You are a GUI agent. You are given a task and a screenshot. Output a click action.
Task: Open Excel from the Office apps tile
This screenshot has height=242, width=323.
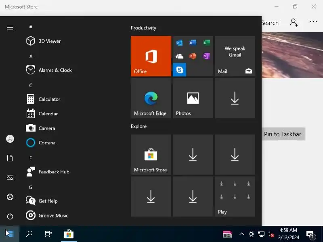coord(206,43)
